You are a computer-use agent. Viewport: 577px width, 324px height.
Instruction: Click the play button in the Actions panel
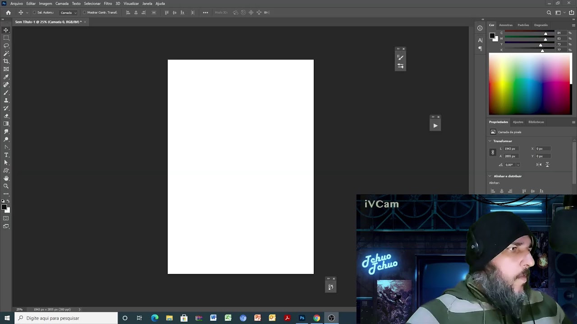(435, 126)
